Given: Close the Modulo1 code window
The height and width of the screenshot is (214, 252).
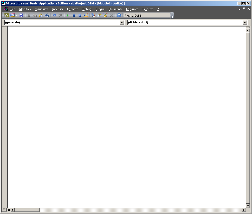Looking at the screenshot, I should tap(248, 9).
